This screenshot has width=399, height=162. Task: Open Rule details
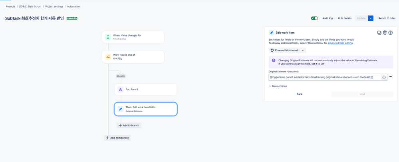[x=345, y=18]
